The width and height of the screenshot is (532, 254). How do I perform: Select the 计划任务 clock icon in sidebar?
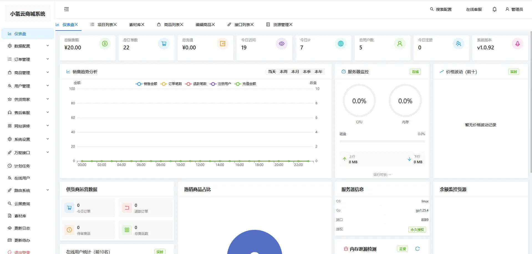(10, 166)
